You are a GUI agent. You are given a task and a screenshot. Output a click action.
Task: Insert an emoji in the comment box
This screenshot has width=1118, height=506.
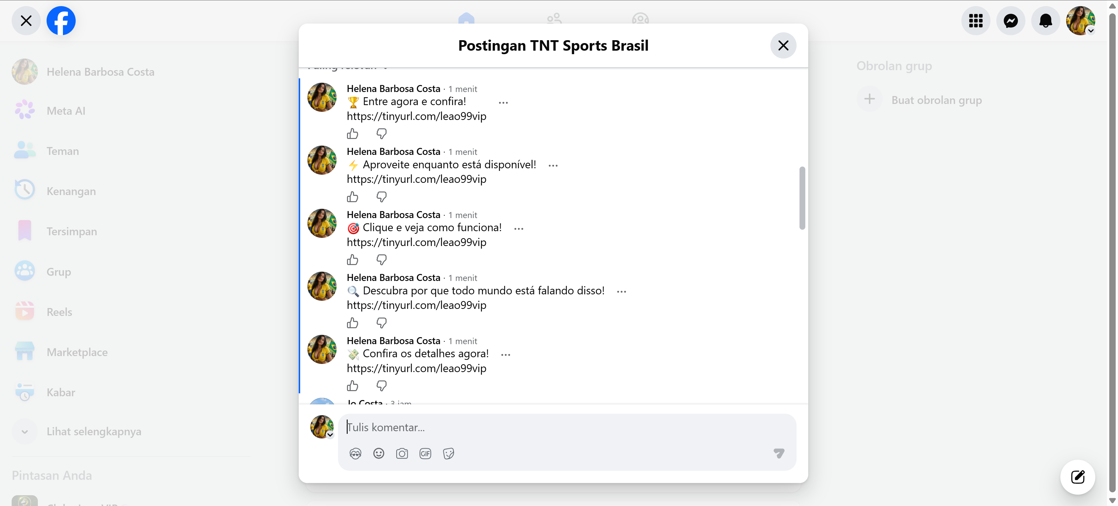click(x=378, y=454)
